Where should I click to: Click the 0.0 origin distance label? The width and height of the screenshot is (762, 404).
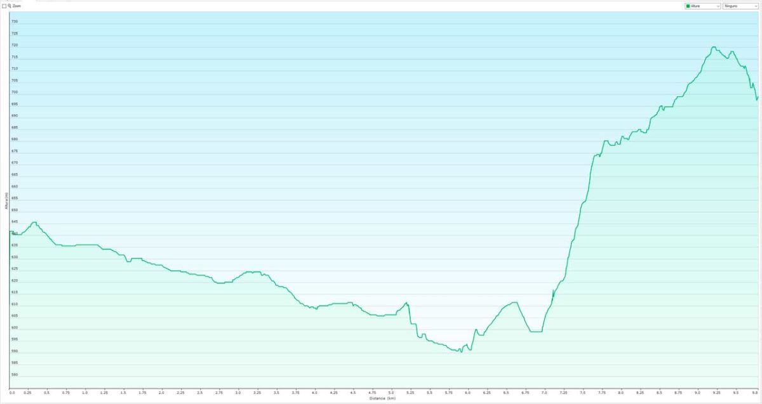pos(12,393)
